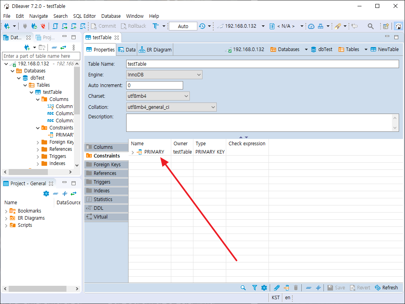Expand the Triggers folder in navigator tree
The width and height of the screenshot is (405, 304).
tap(38, 157)
